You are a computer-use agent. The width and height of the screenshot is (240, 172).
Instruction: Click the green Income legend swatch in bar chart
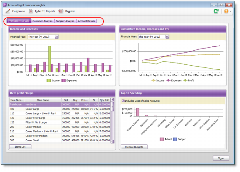click(48, 81)
